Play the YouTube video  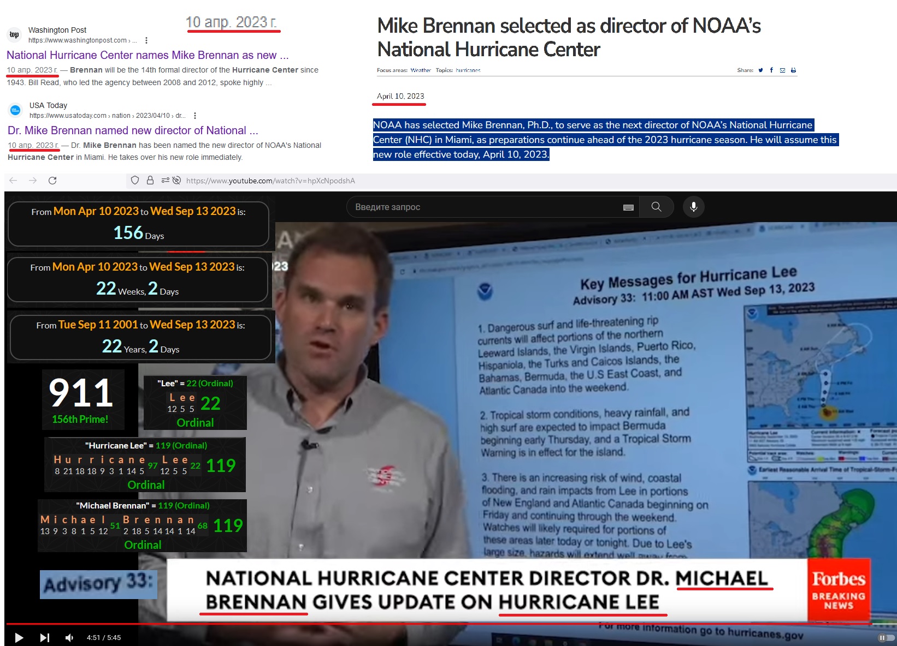(x=19, y=637)
